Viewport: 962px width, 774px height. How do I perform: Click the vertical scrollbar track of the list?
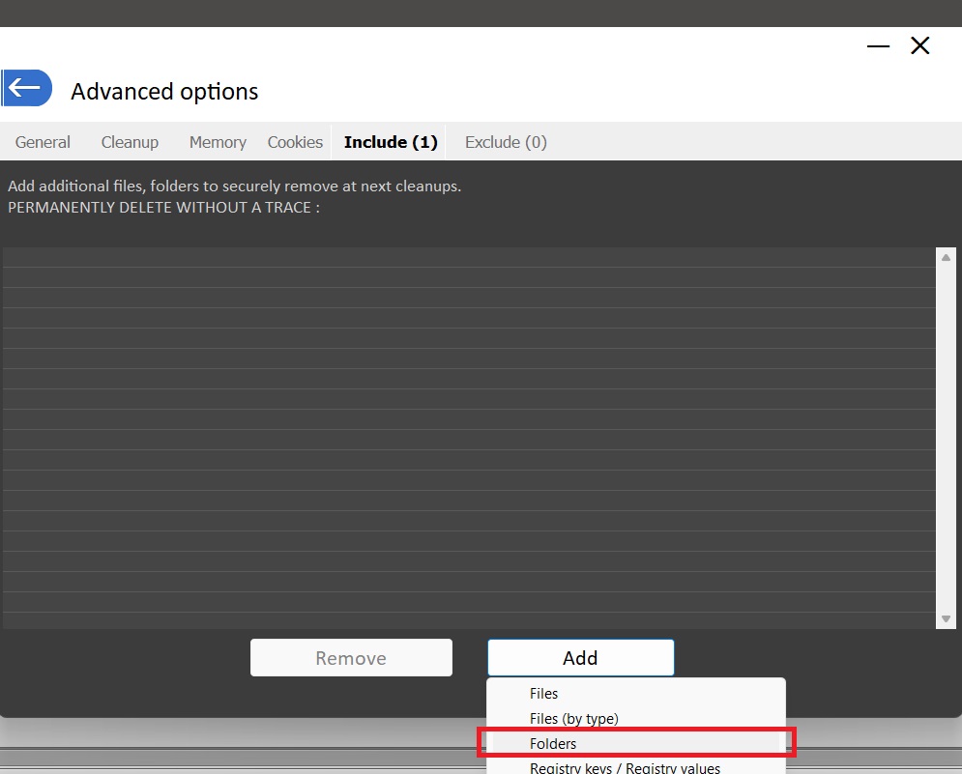click(x=946, y=435)
